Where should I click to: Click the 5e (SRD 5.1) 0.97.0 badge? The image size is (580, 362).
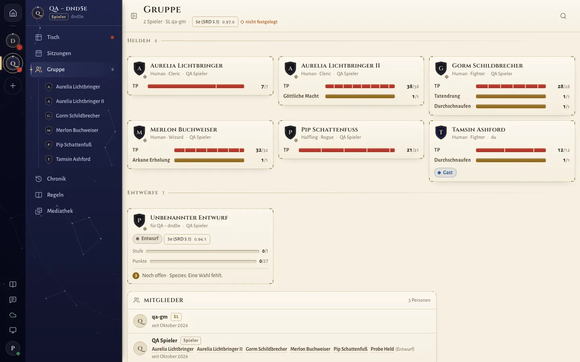pyautogui.click(x=215, y=22)
